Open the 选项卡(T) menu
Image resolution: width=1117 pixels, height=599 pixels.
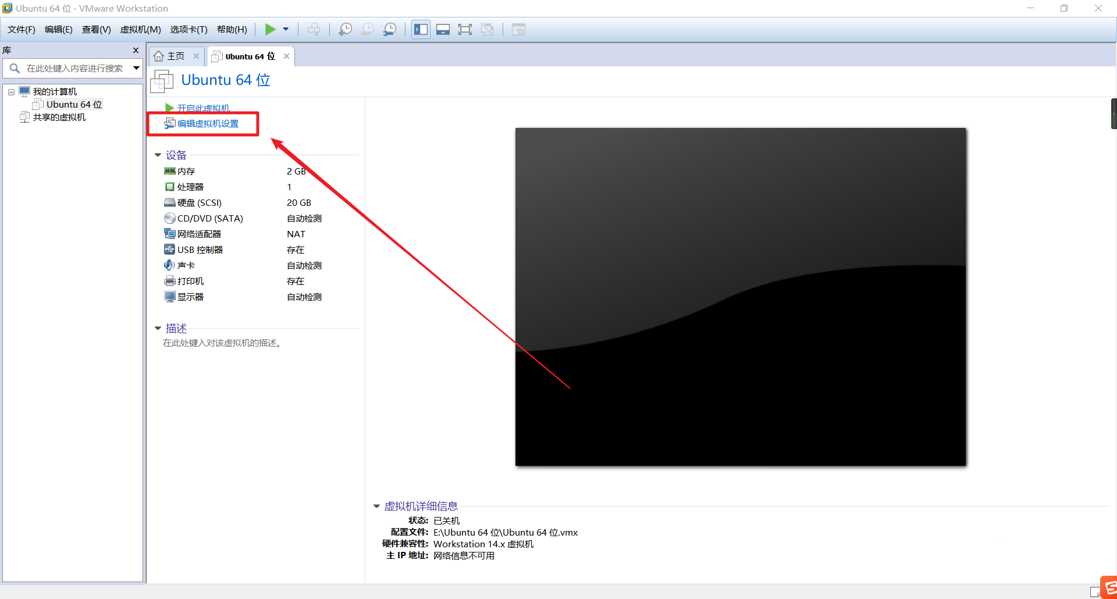click(x=189, y=30)
